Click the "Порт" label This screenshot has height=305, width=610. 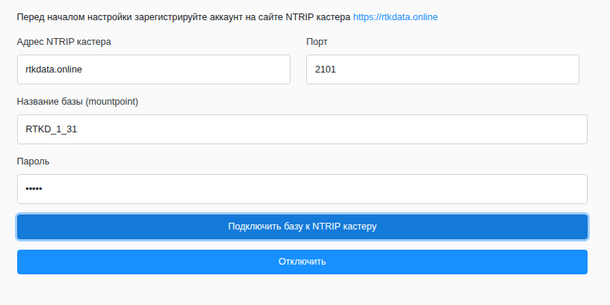[317, 41]
